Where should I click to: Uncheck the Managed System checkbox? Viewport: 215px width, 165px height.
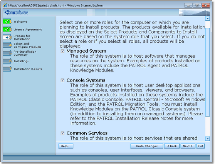tap(62, 51)
